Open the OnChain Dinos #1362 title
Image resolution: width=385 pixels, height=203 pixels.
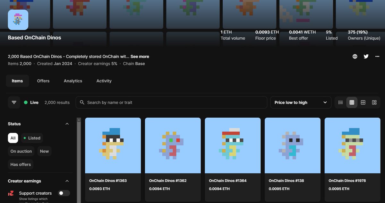[168, 181]
